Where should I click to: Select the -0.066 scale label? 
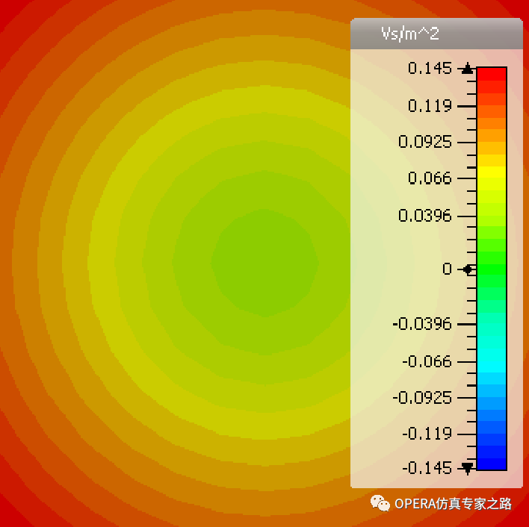tap(427, 362)
